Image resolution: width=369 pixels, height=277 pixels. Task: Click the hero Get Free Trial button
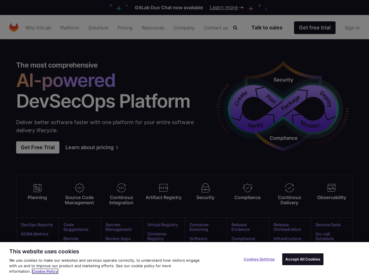(38, 147)
